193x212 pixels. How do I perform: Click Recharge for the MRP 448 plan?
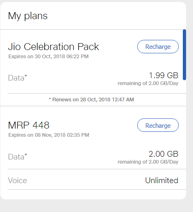(158, 125)
